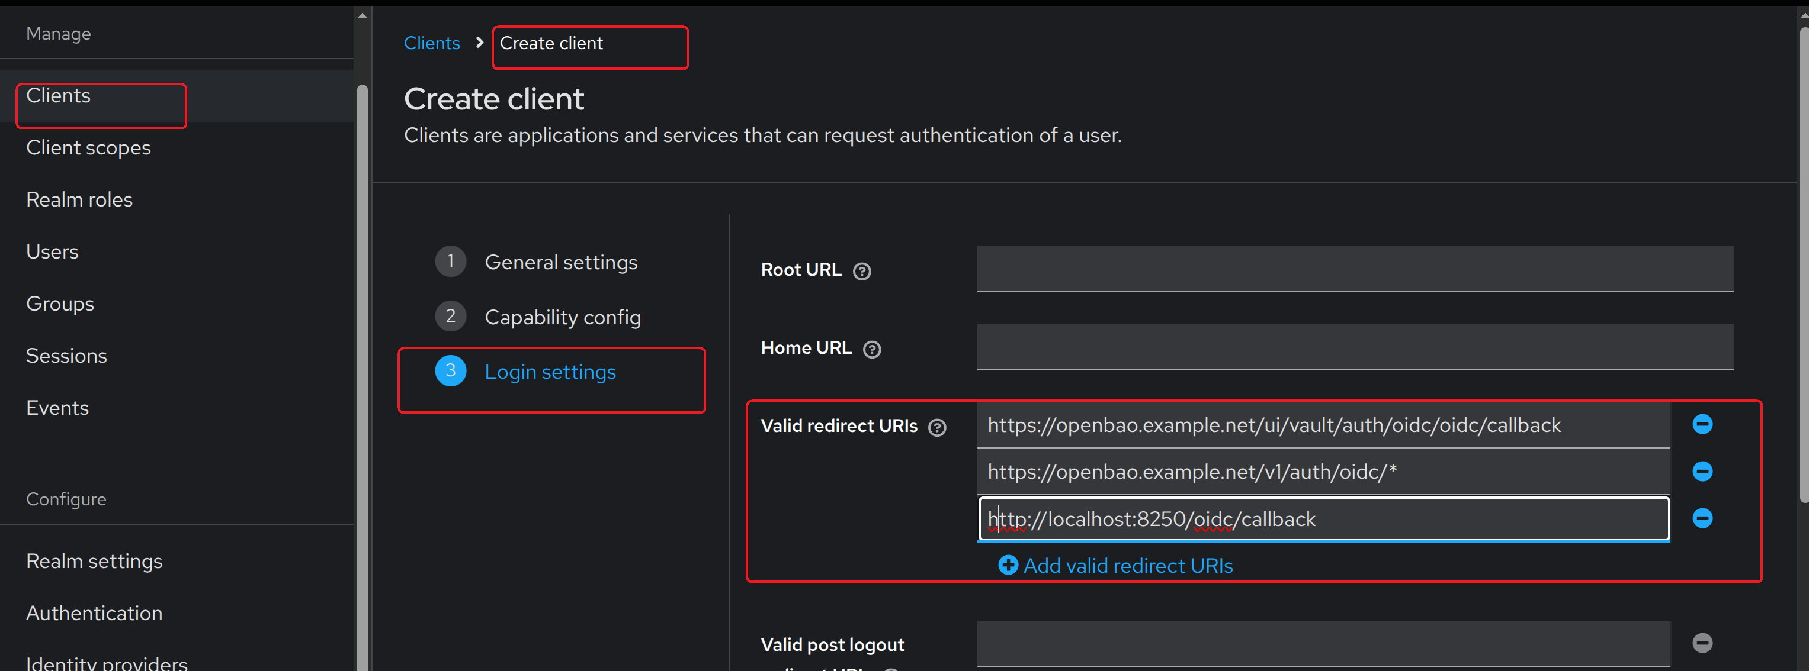Viewport: 1809px width, 671px height.
Task: Open Client scopes in the sidebar
Action: tap(88, 148)
